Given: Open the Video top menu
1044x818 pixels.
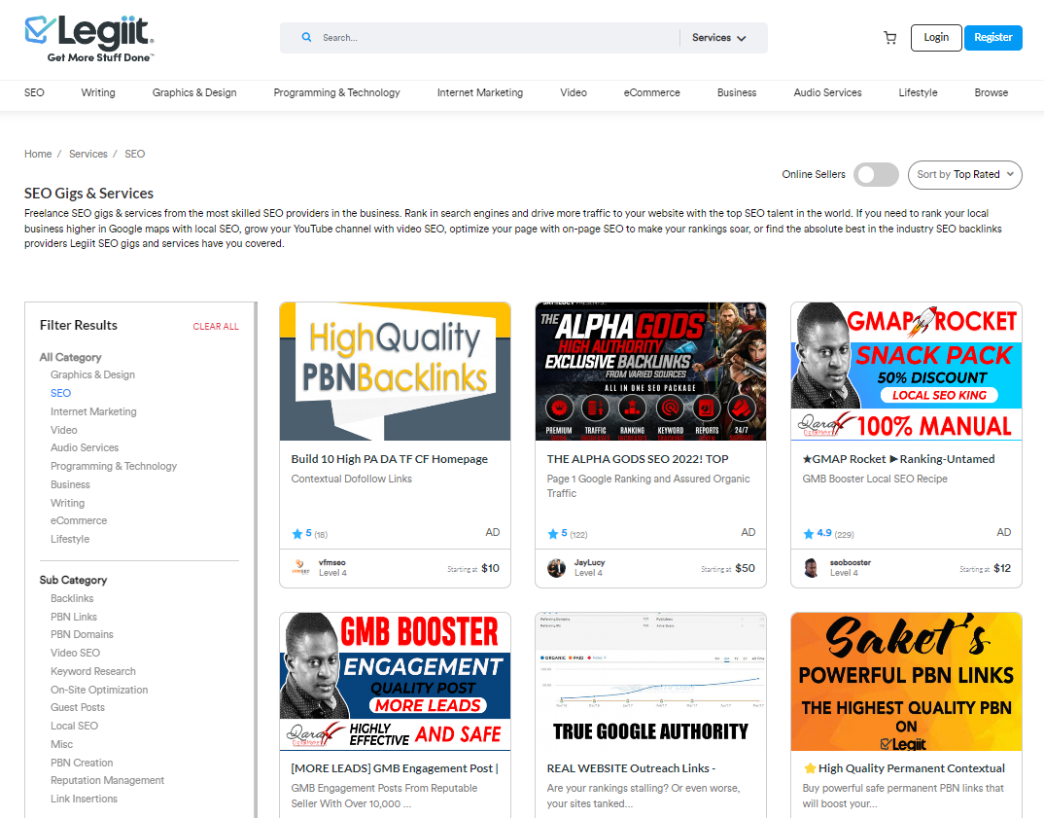Looking at the screenshot, I should [x=574, y=92].
